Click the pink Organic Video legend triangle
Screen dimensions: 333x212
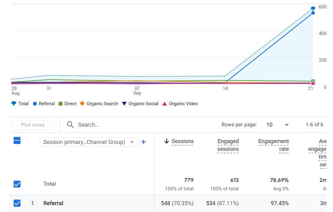pos(165,104)
